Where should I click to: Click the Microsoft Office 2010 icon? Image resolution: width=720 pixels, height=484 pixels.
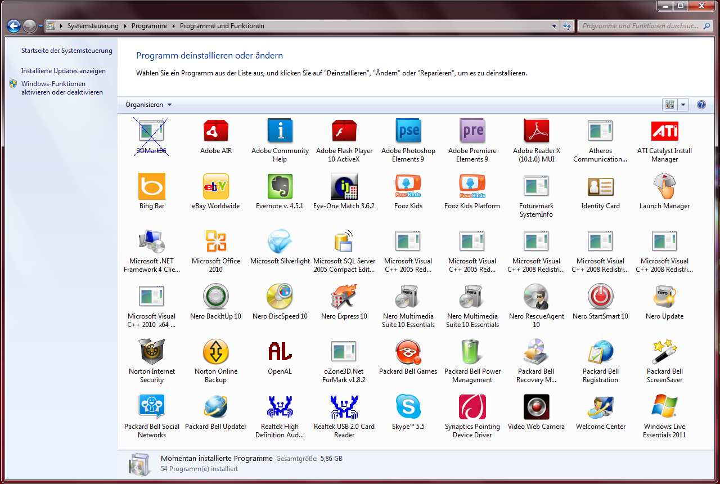[x=216, y=241]
